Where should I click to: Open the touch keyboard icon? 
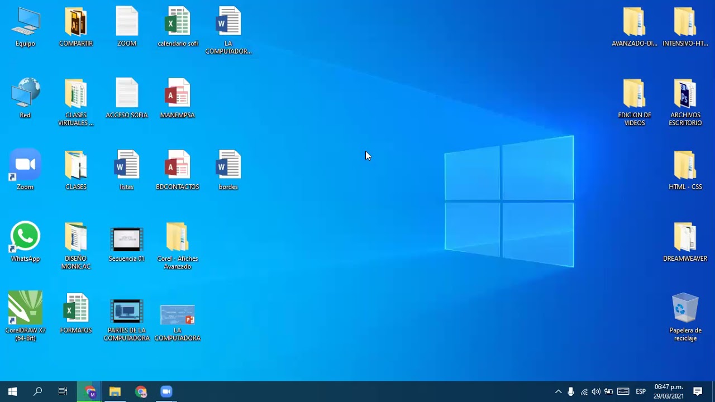coord(623,391)
